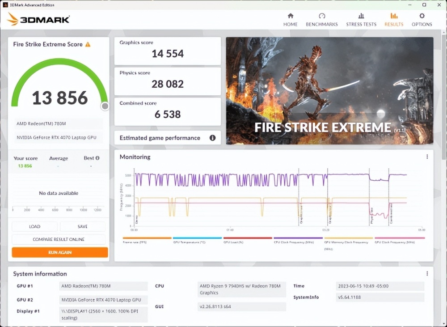The width and height of the screenshot is (447, 327).
Task: Click the Monitoring panel heading
Action: pyautogui.click(x=135, y=157)
